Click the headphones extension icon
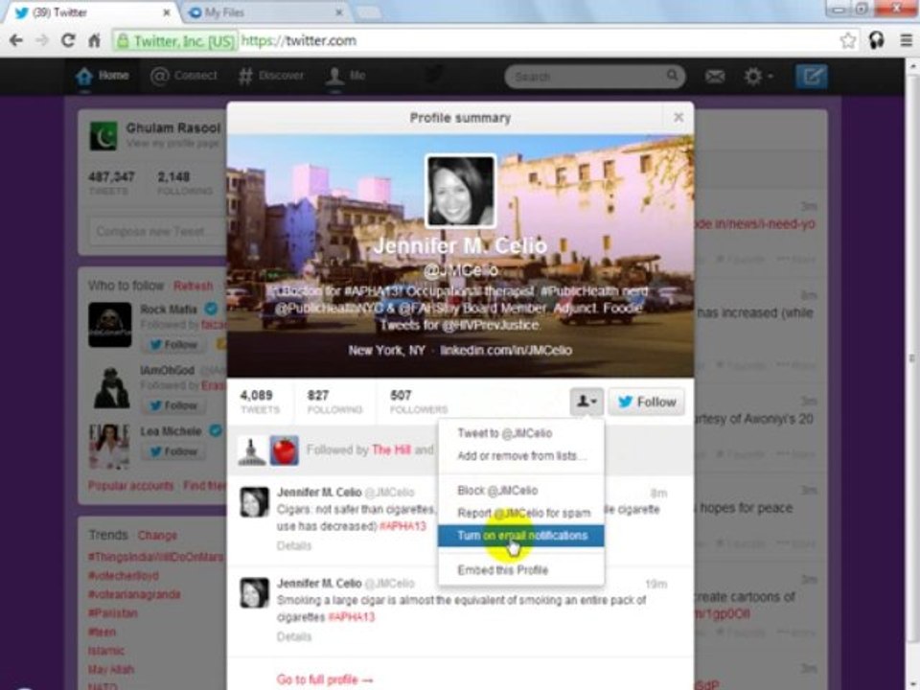This screenshot has height=690, width=920. (877, 40)
